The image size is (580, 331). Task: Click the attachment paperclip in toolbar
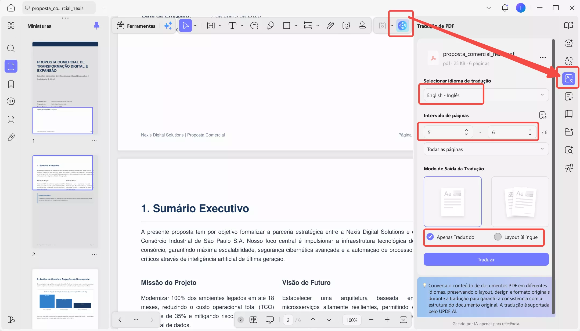330,26
